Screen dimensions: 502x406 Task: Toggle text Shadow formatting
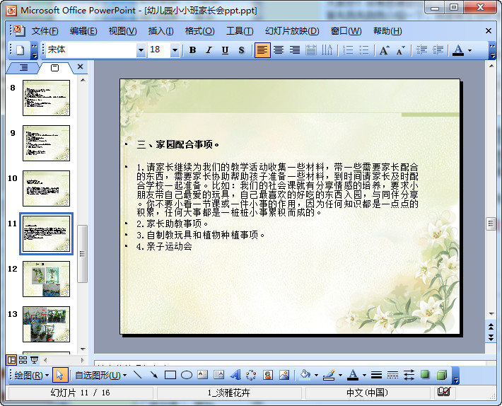[241, 50]
